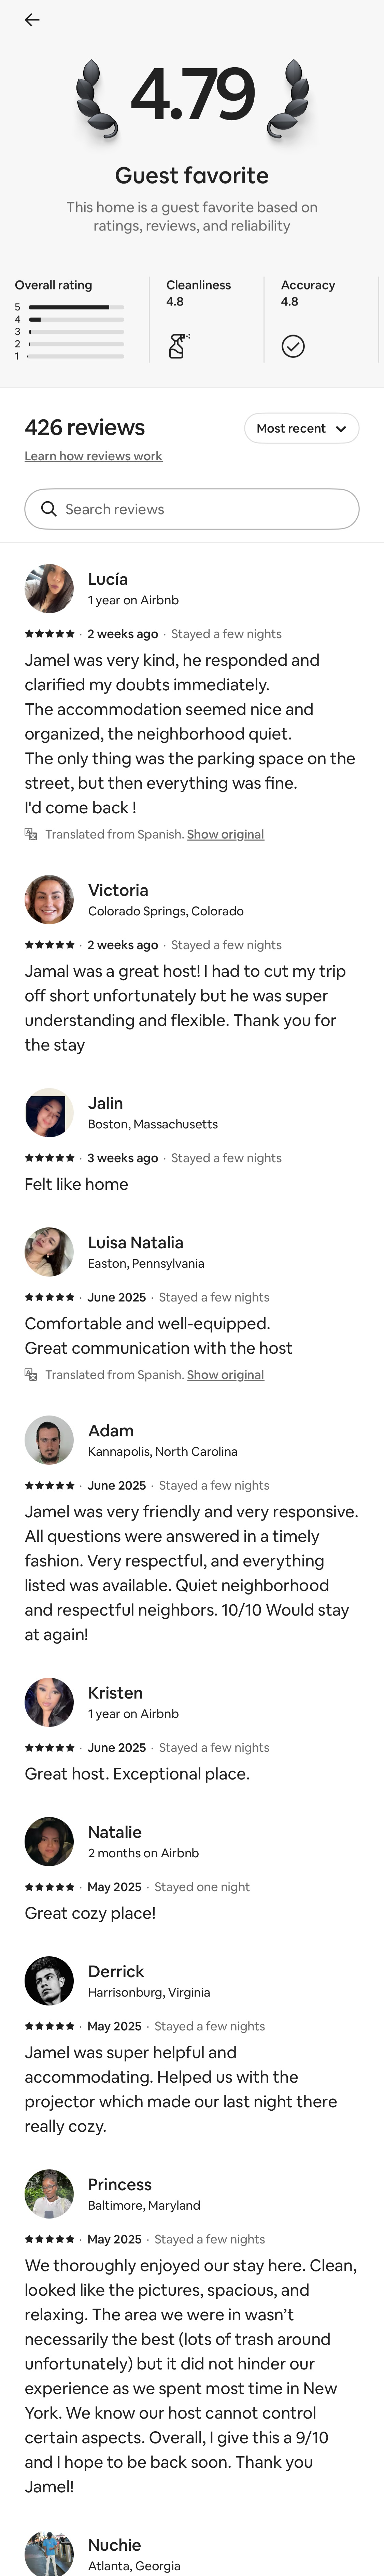Click the back arrow at the top

pyautogui.click(x=32, y=19)
